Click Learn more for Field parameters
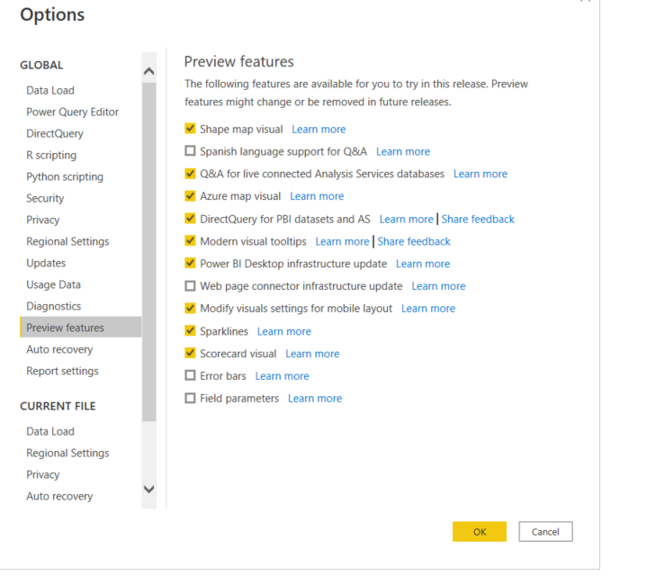 point(315,398)
